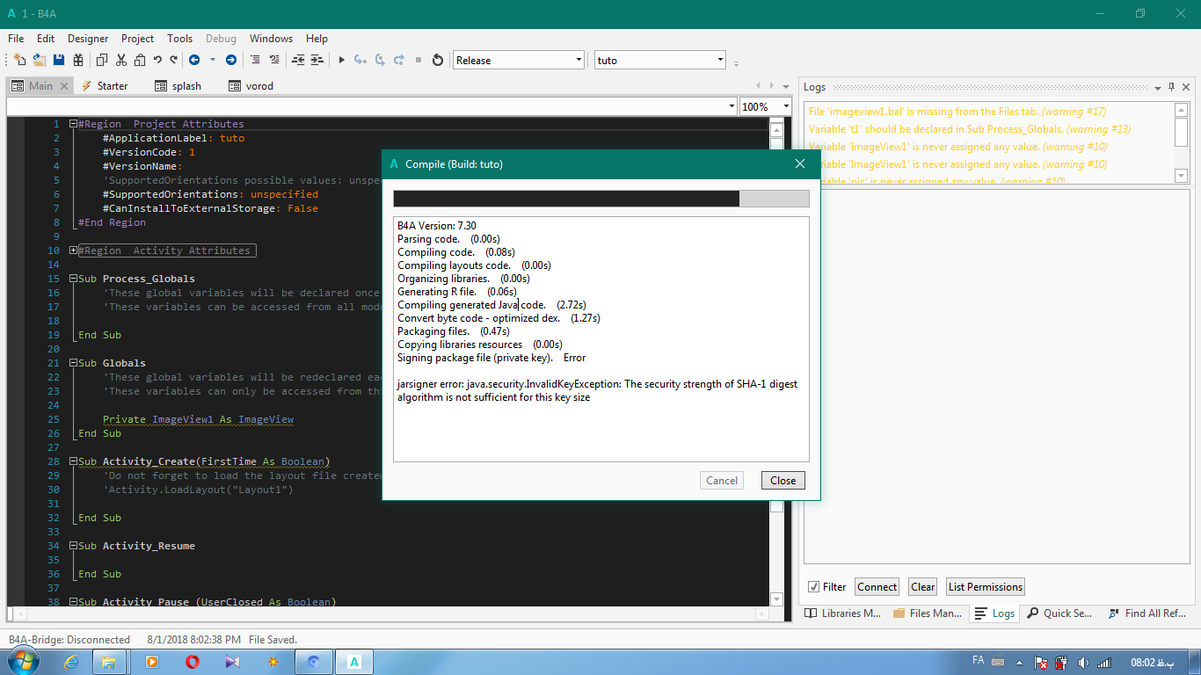Click the Undo arrow icon

click(x=157, y=60)
